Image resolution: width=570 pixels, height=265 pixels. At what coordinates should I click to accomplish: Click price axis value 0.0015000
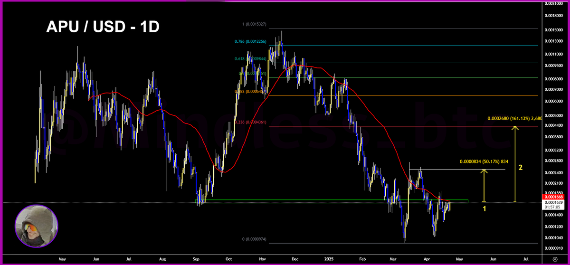(x=554, y=30)
